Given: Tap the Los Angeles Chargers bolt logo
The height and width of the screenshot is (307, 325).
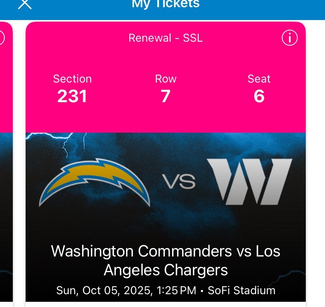Looking at the screenshot, I should click(x=94, y=182).
